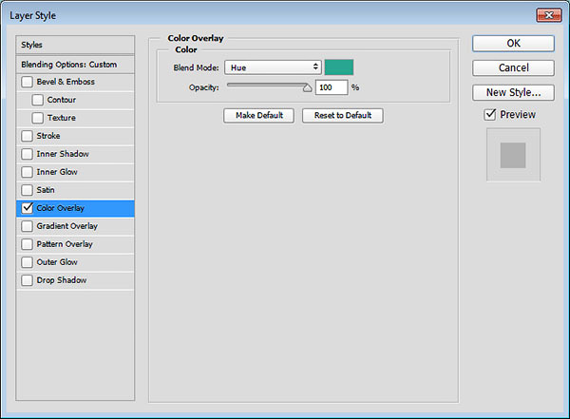Image resolution: width=570 pixels, height=419 pixels.
Task: Select the Stroke row label
Action: coord(48,136)
